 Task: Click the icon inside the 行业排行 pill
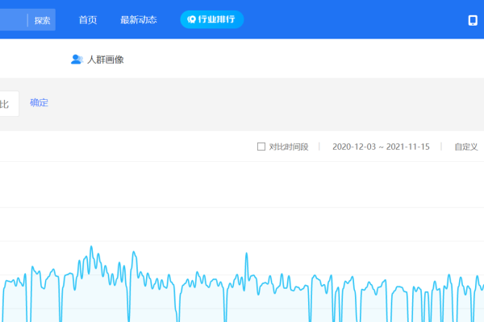191,19
